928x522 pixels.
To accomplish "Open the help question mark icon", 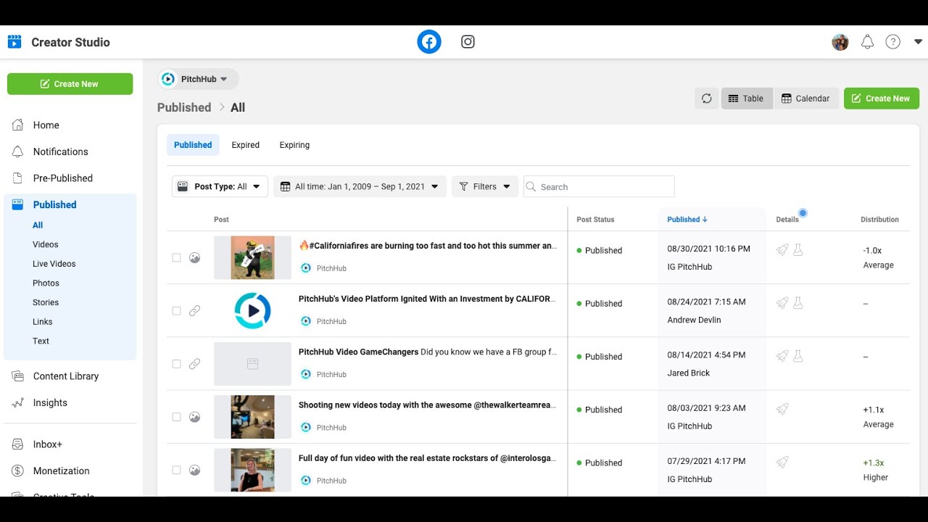I will click(x=893, y=42).
